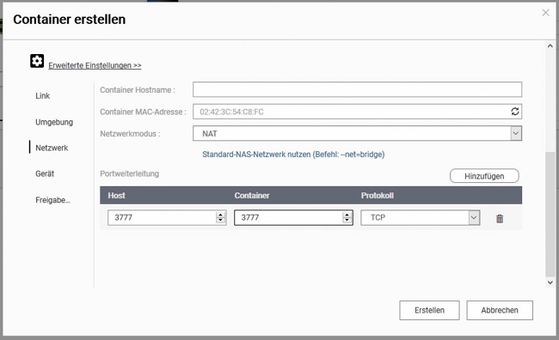Increase the Container port value
This screenshot has width=559, height=340.
tap(347, 215)
